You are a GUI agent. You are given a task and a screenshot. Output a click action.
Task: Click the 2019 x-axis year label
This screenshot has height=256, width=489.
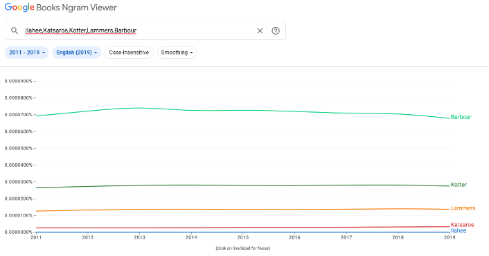(x=450, y=237)
